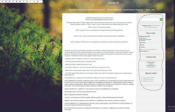Open Результаты poll results link
Viewport: 175px width, 112px height.
(x=143, y=49)
